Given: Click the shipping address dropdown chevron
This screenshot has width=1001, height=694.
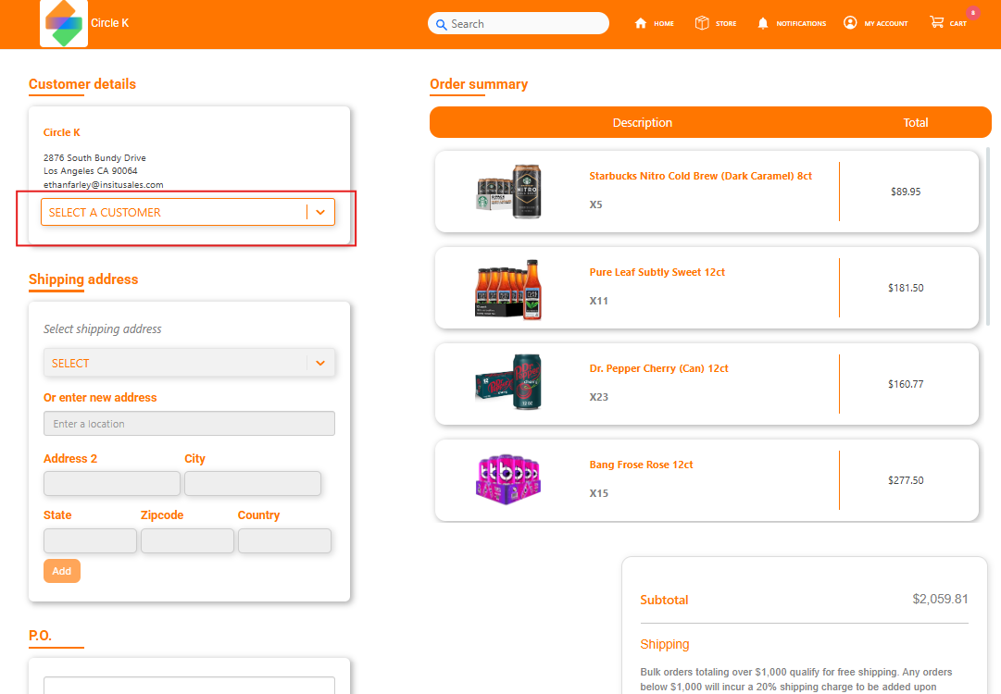Looking at the screenshot, I should (320, 363).
